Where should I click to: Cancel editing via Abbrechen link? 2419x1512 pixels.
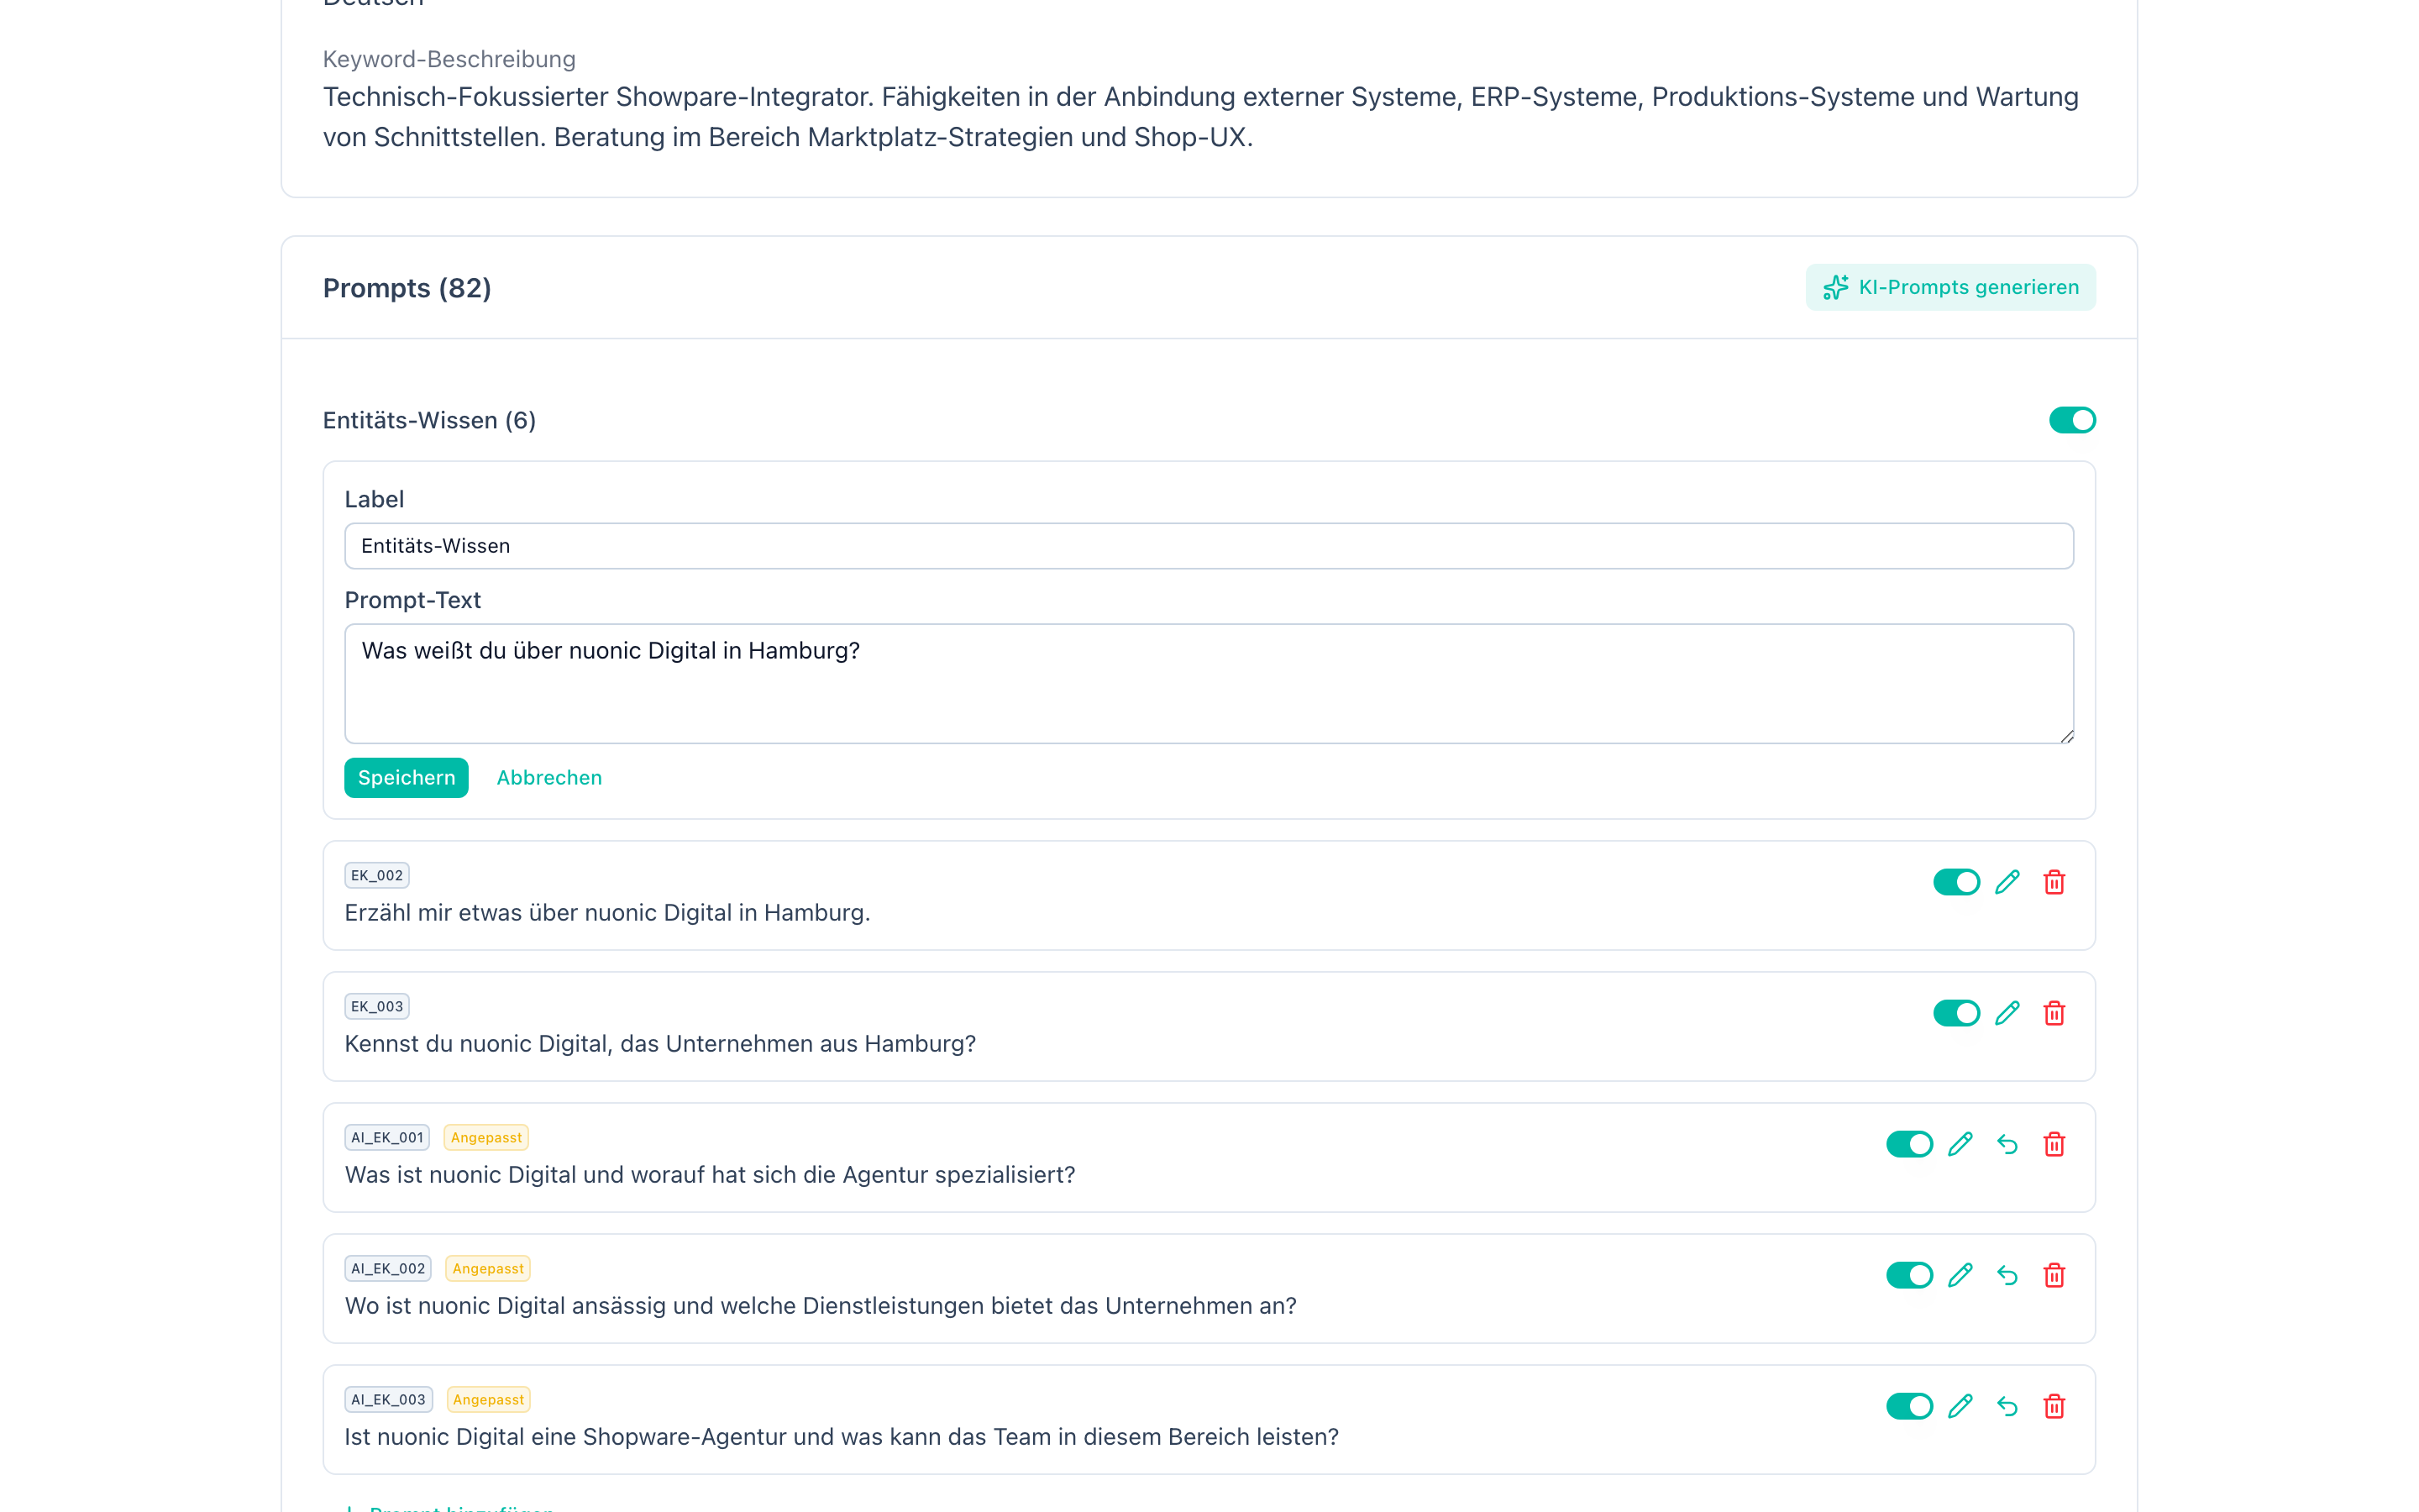point(548,777)
